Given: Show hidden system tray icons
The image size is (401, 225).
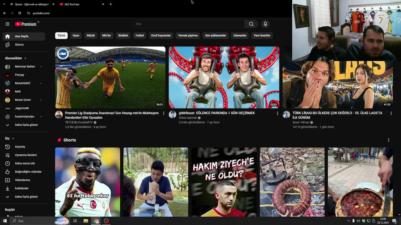Looking at the screenshot, I should click(348, 221).
